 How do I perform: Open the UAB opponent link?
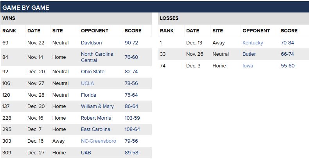tap(86, 153)
